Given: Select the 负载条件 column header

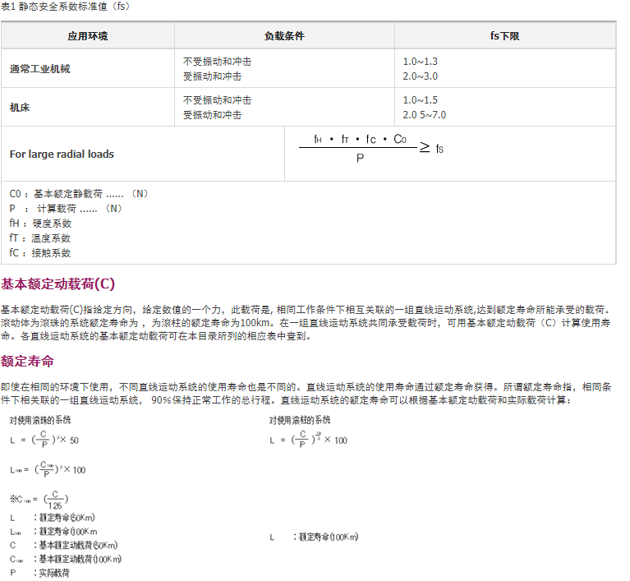Looking at the screenshot, I should tap(284, 36).
